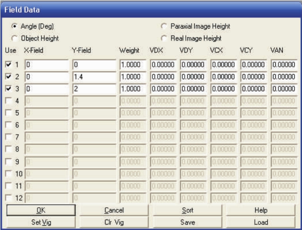Edit X-Field value for field 1
The height and width of the screenshot is (230, 302).
[x=47, y=64]
